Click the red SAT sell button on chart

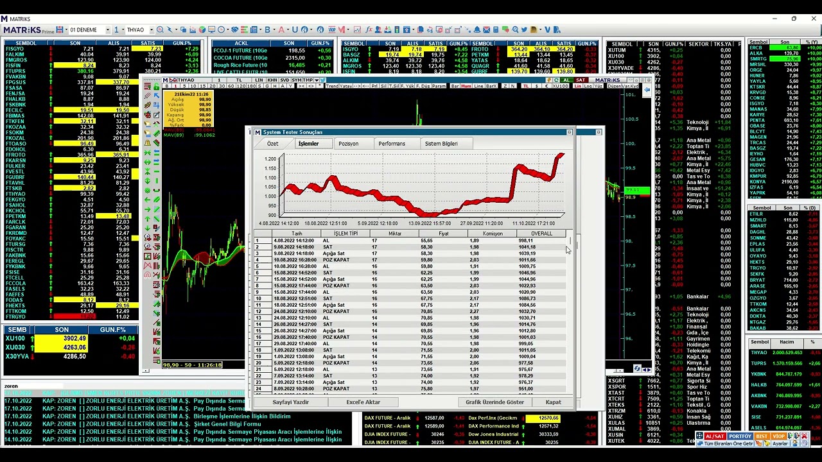pos(581,80)
